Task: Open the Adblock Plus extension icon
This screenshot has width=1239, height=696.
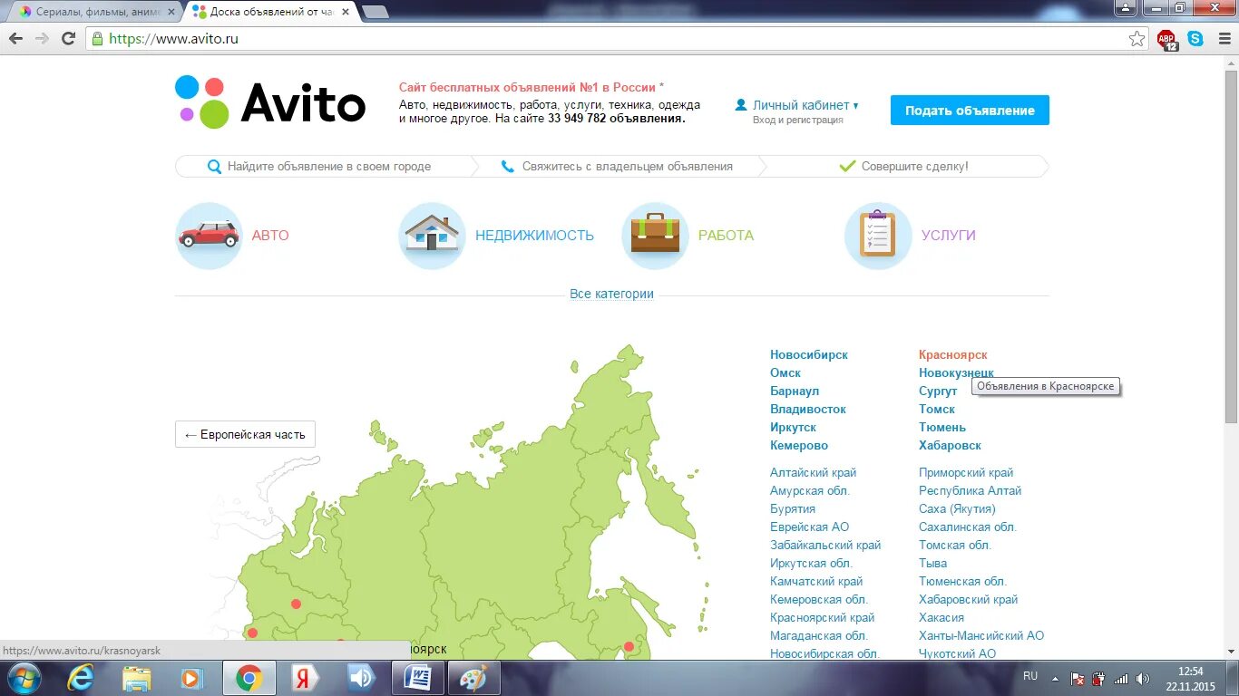Action: coord(1166,39)
